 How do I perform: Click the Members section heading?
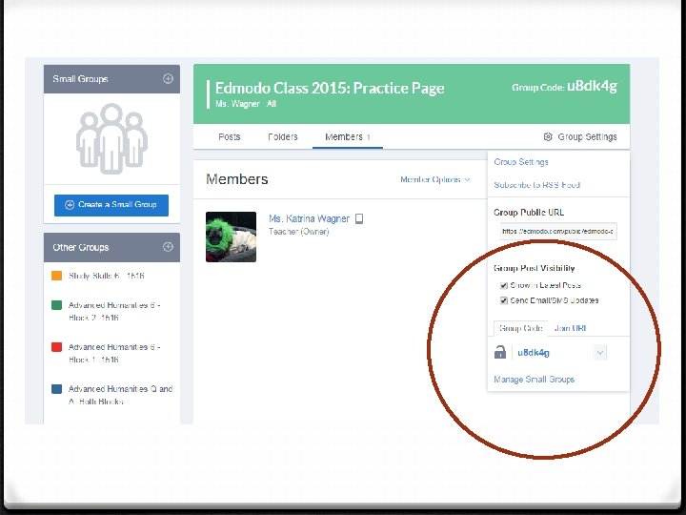click(x=236, y=179)
